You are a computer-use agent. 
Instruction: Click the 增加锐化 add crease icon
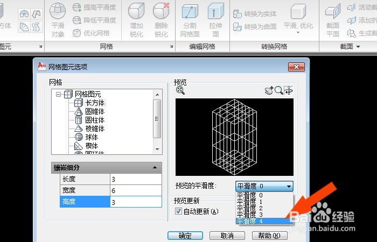(x=136, y=11)
